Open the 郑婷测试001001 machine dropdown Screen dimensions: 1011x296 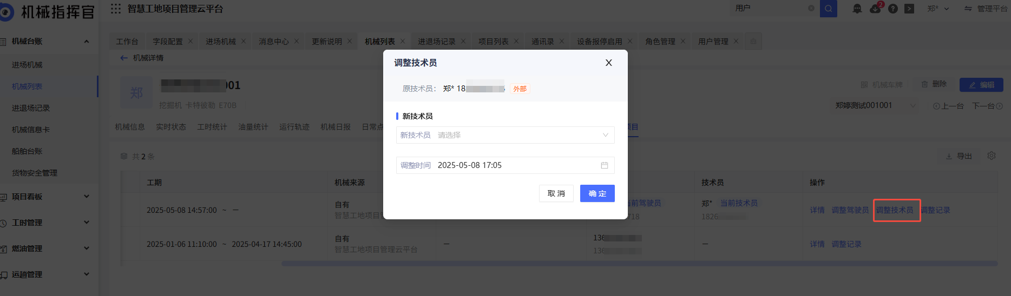[x=875, y=106]
